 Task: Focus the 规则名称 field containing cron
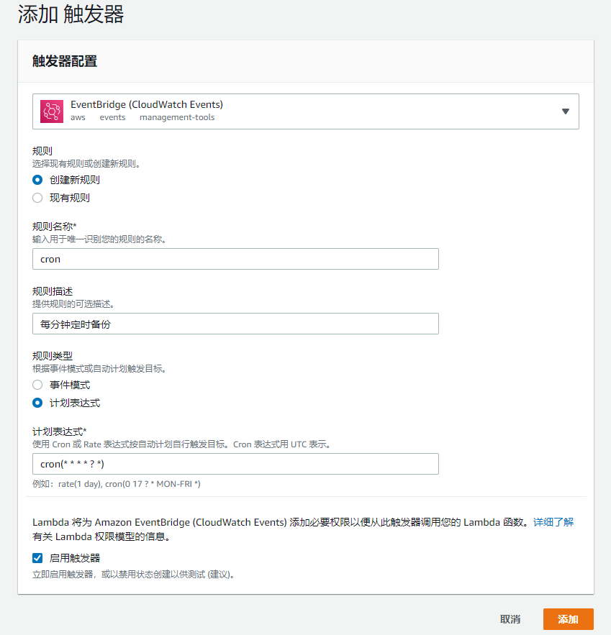click(x=235, y=259)
